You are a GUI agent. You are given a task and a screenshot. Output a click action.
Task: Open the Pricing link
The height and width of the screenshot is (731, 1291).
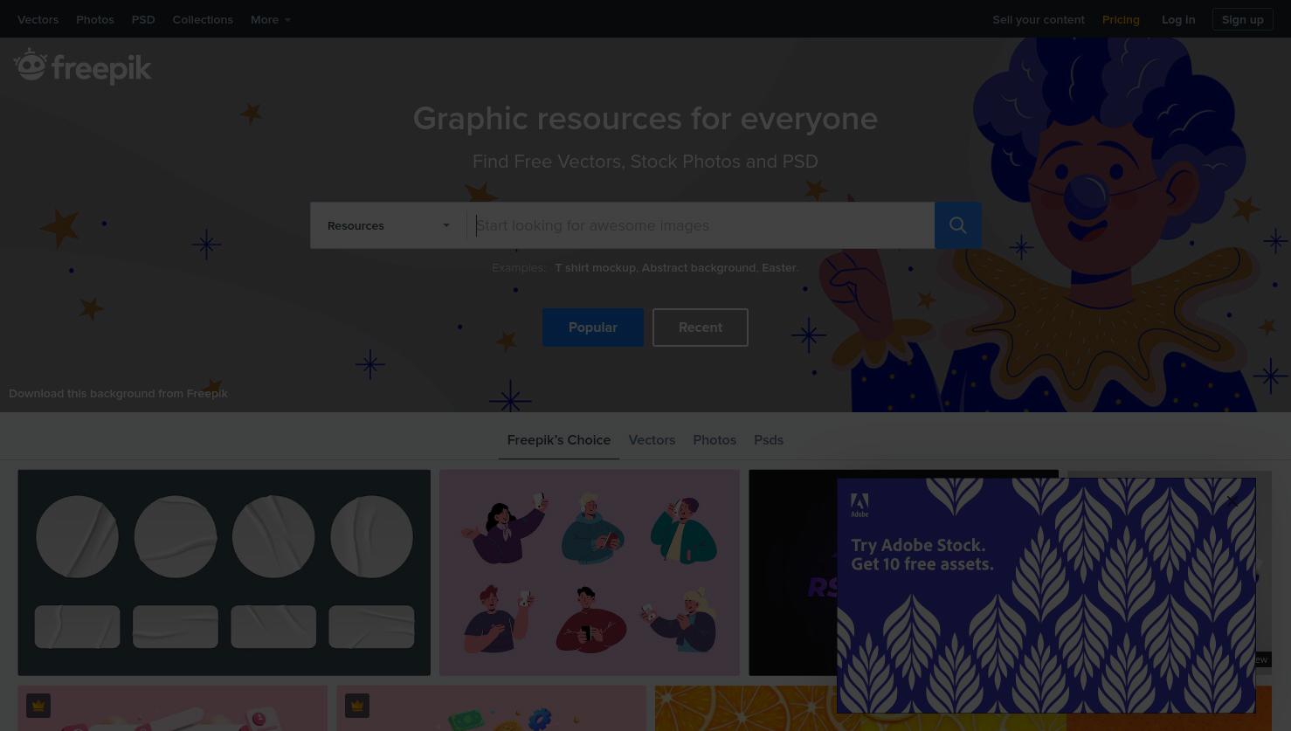click(x=1121, y=19)
